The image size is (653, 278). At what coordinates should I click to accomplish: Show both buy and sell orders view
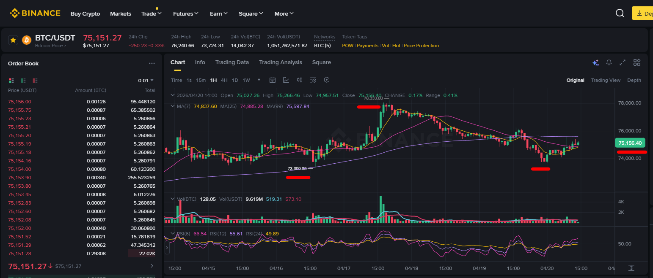point(11,80)
